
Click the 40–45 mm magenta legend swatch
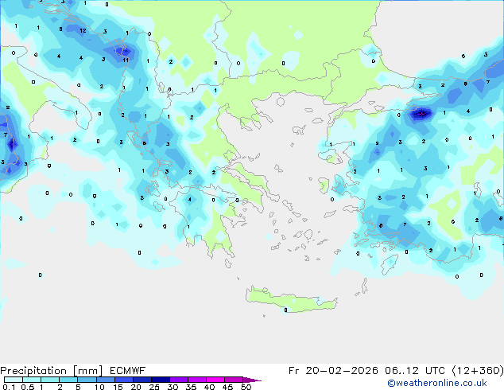(215, 380)
